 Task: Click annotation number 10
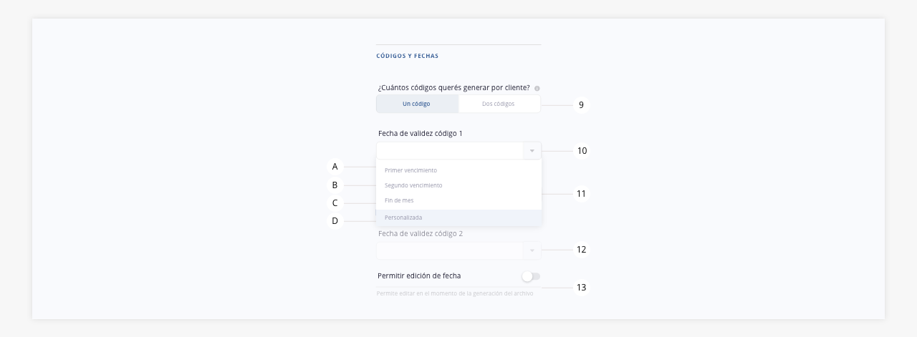click(582, 151)
